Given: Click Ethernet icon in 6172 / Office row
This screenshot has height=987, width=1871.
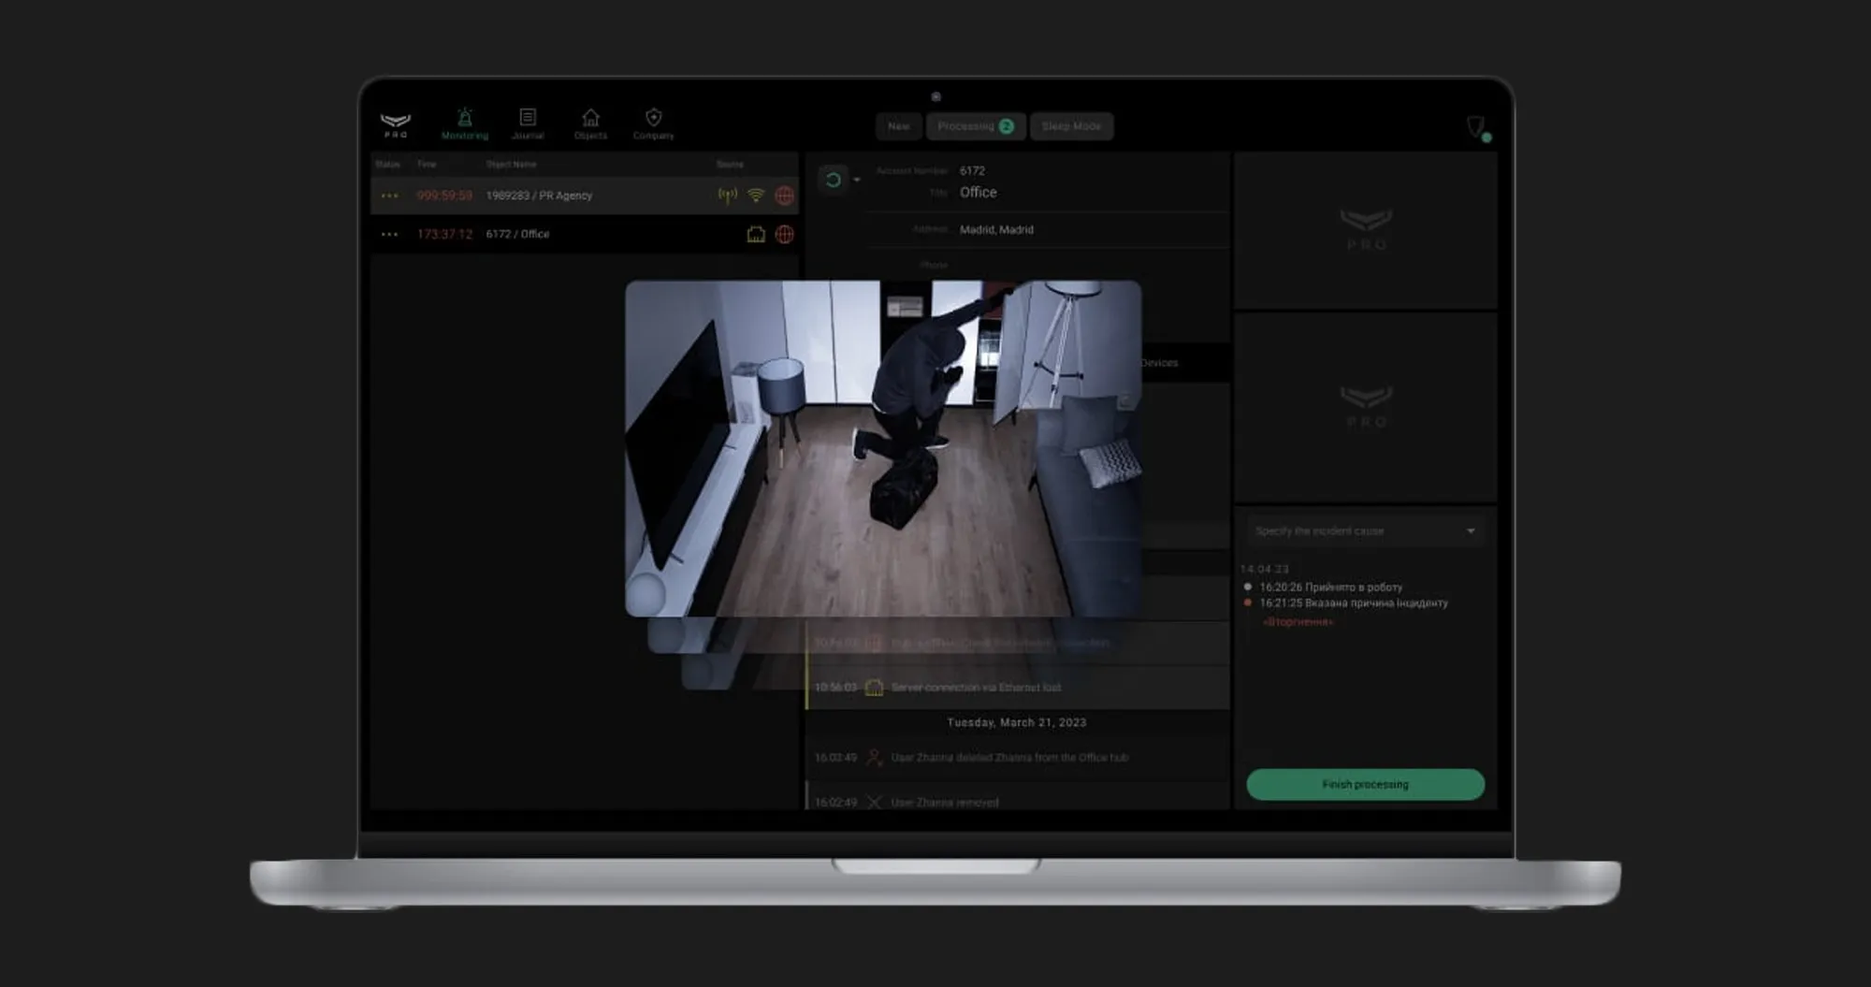Looking at the screenshot, I should pos(756,234).
